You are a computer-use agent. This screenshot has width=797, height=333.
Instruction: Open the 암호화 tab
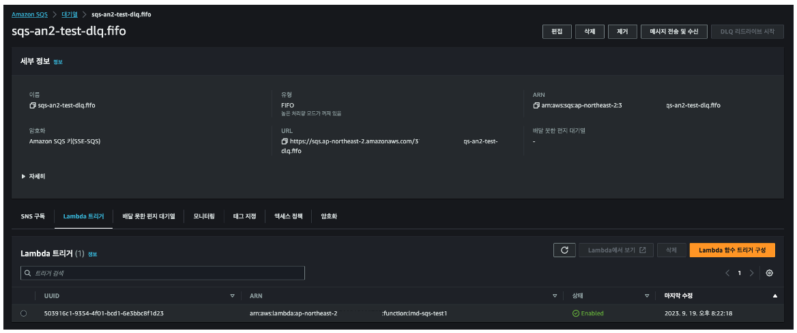click(329, 216)
